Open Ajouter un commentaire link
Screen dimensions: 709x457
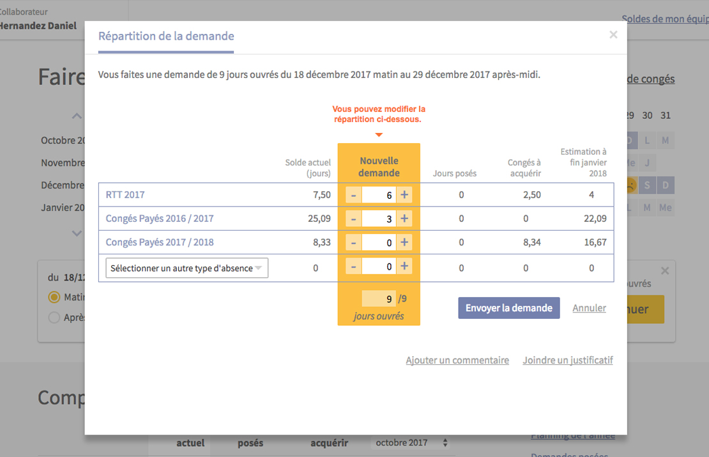457,360
